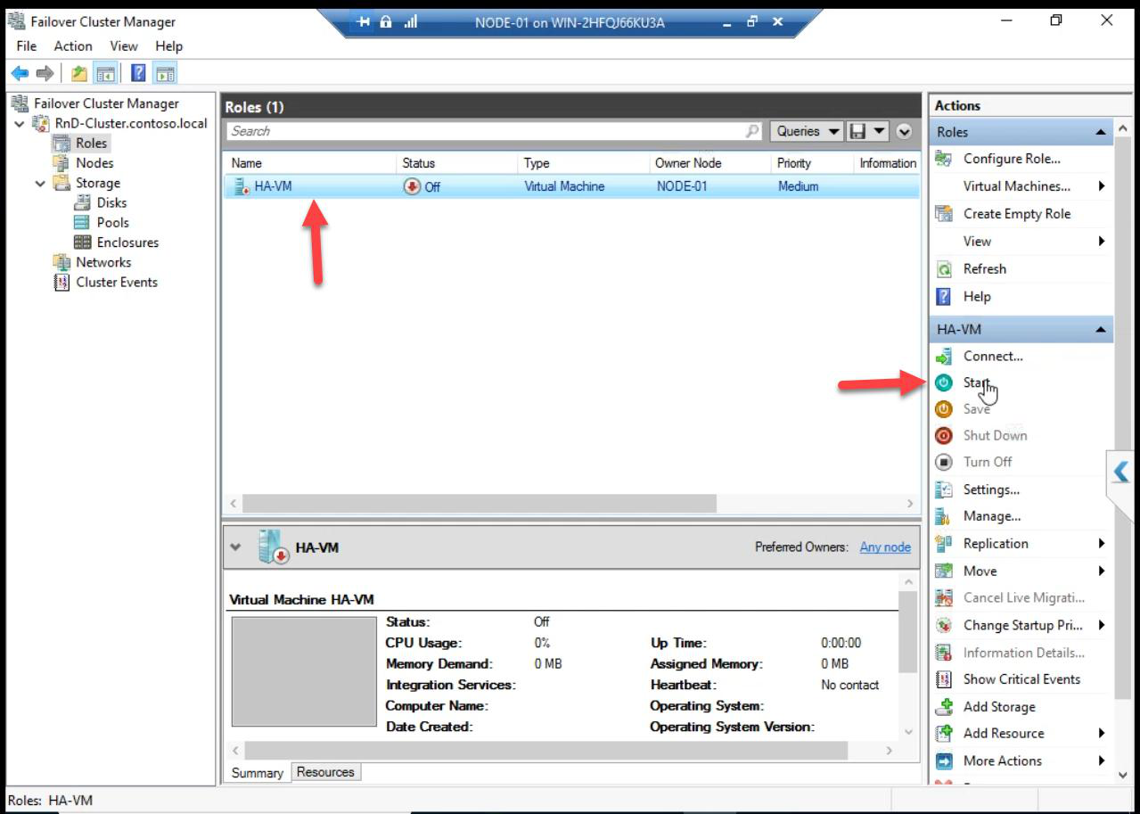Select Cluster Events in the tree

[117, 283]
